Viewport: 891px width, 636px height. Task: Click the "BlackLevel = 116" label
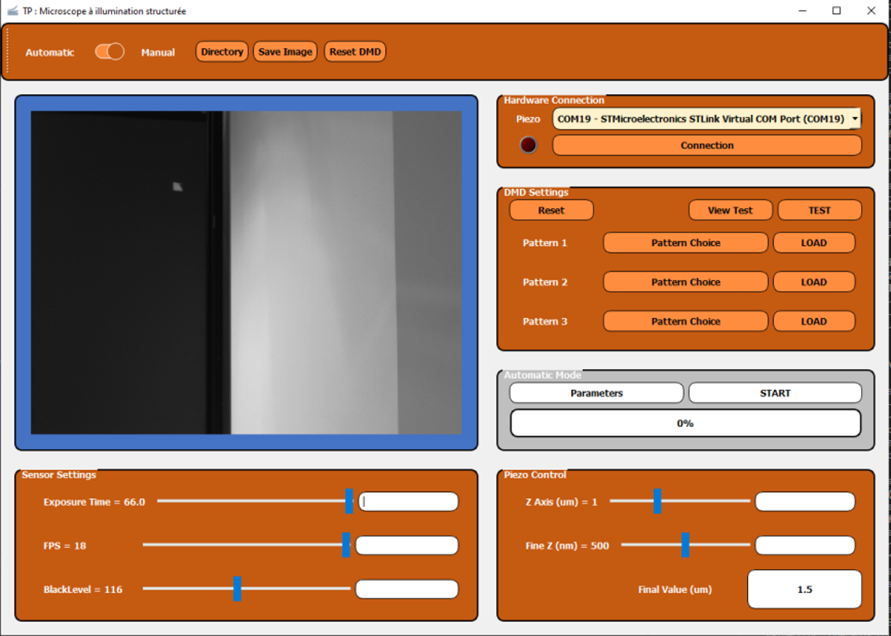[x=83, y=589]
